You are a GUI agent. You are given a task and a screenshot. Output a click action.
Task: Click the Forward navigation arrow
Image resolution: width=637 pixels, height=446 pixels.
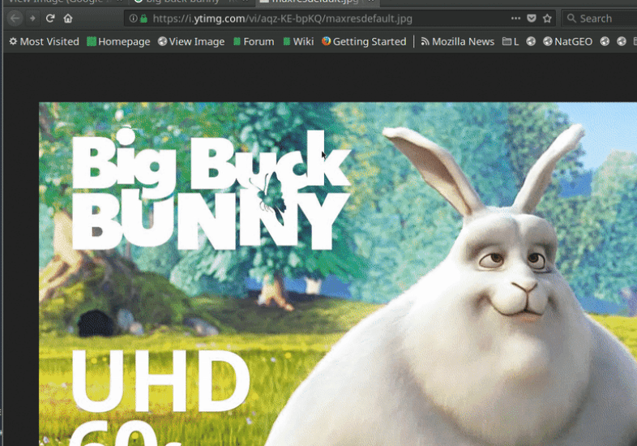[x=33, y=19]
